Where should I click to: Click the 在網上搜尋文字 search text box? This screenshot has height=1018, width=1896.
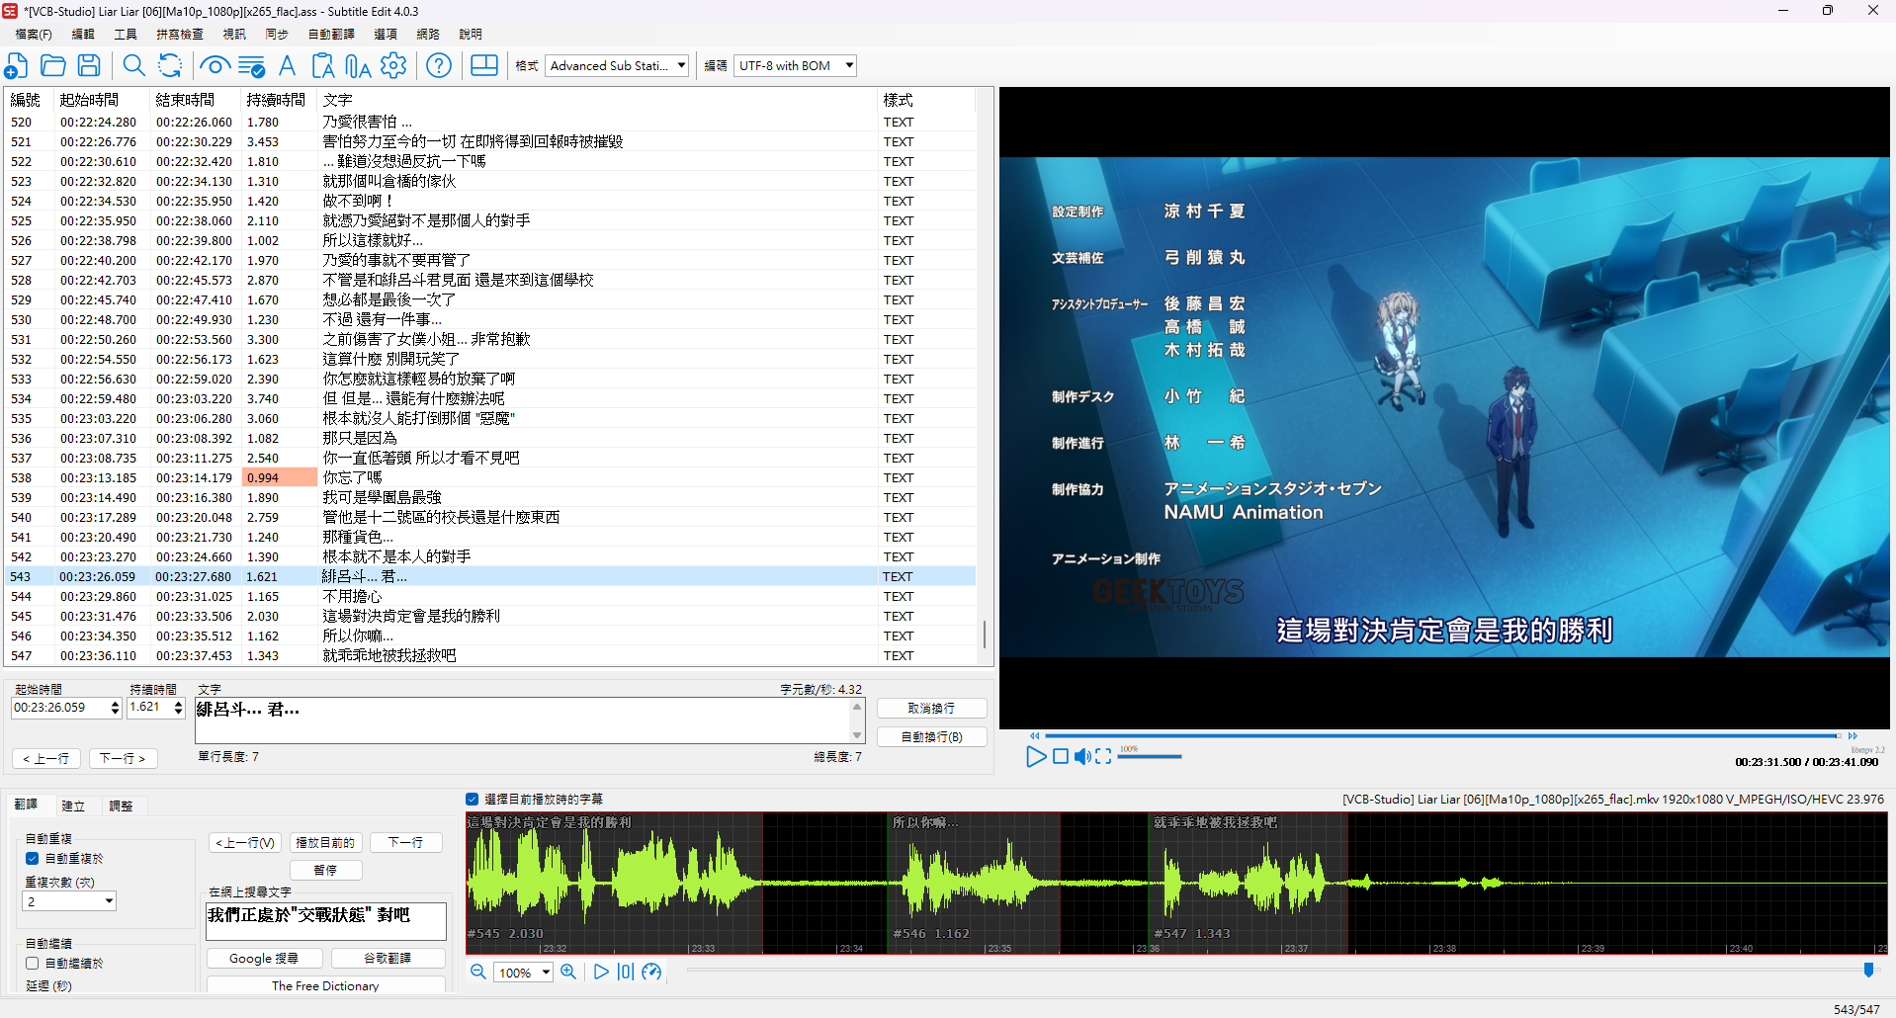click(325, 921)
